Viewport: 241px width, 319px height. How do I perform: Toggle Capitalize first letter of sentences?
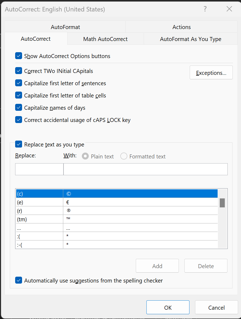[19, 83]
